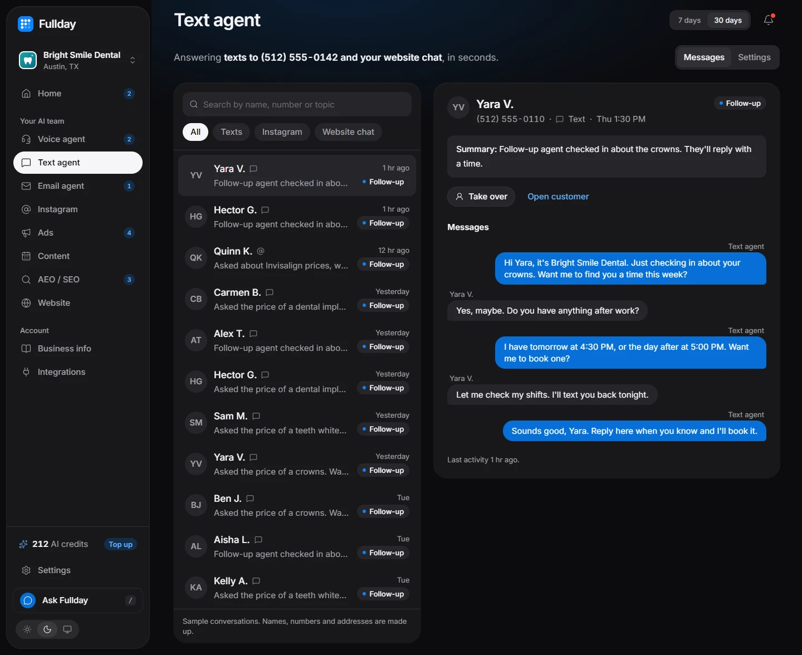Open the Ben J. conversation
802x655 pixels.
[297, 505]
